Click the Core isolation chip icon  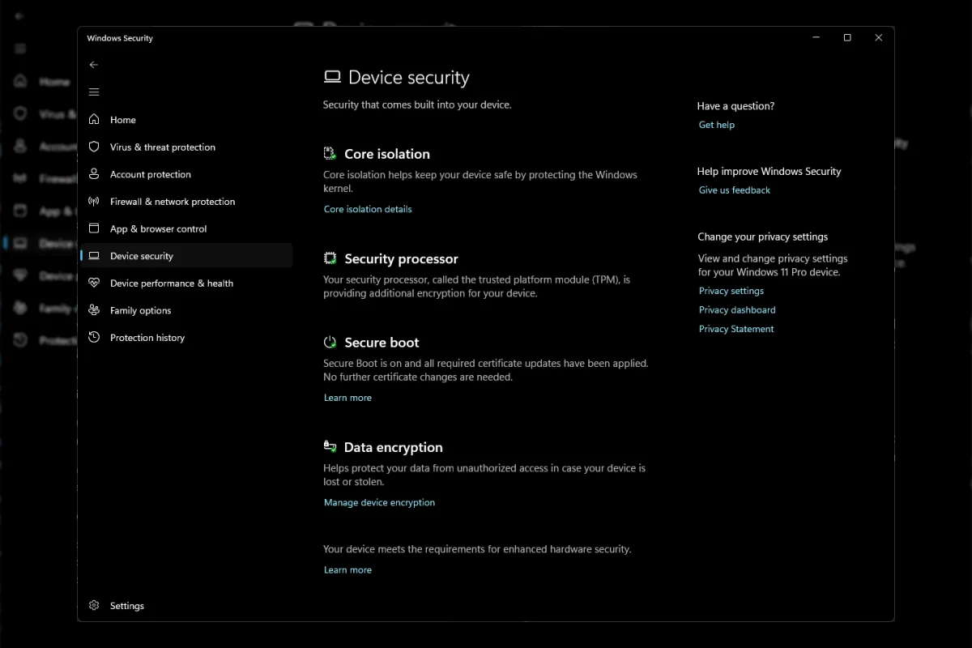click(330, 154)
